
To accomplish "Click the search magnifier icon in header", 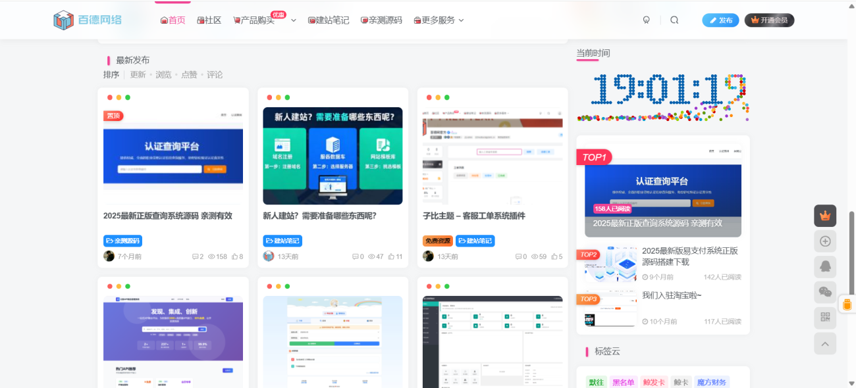I will pos(674,20).
